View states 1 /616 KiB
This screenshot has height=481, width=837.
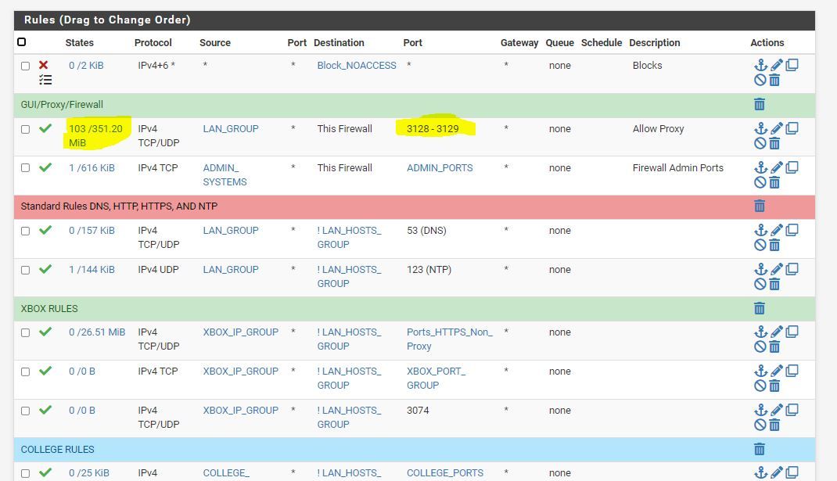[x=92, y=167]
